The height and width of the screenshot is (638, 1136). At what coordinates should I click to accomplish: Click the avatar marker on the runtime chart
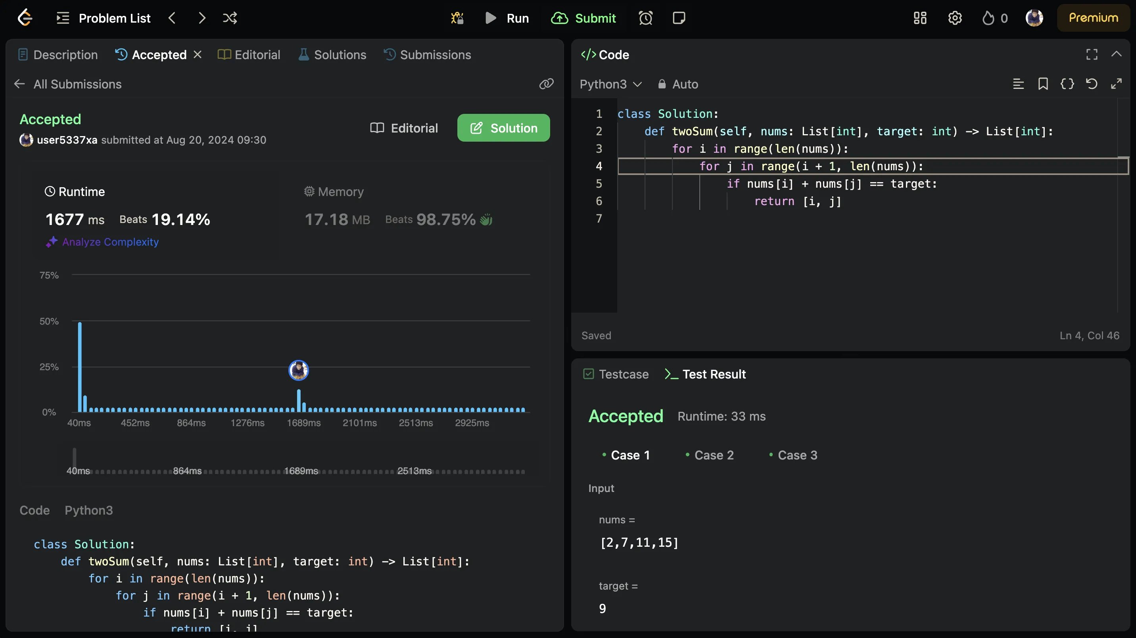click(x=299, y=370)
